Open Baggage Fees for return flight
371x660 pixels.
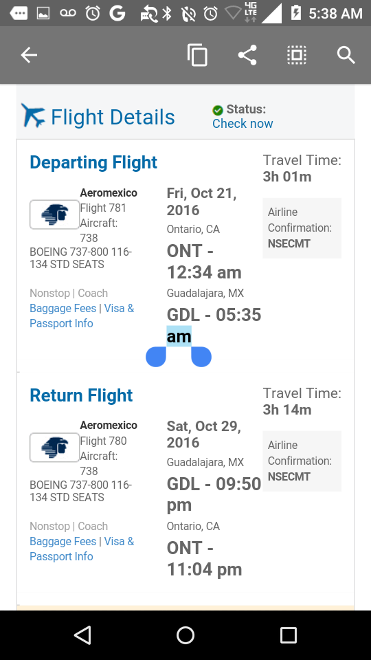pos(63,541)
